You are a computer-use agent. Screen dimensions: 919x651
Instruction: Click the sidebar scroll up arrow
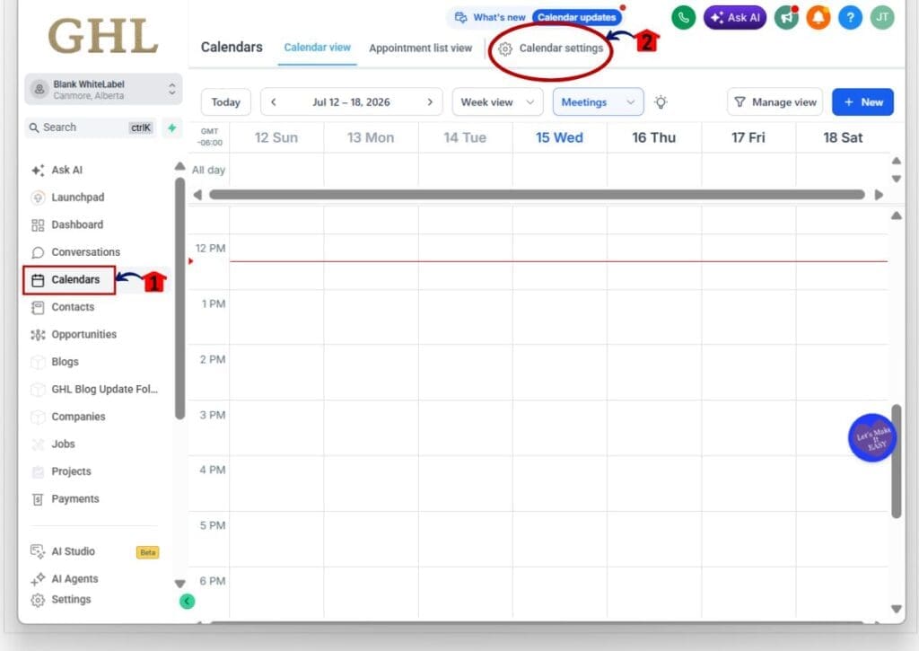tap(179, 166)
